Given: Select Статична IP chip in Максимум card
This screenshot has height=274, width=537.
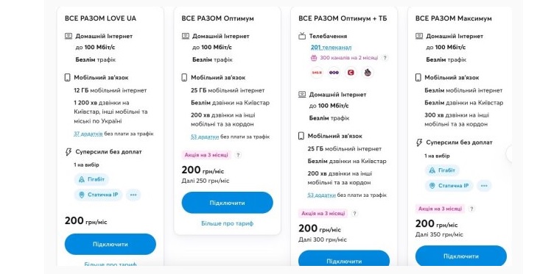Looking at the screenshot, I should click(449, 186).
